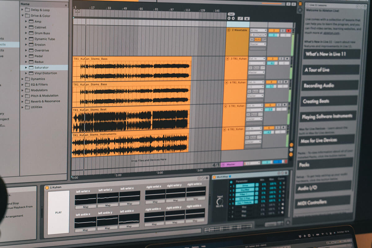Click PLAY in the 1 Kuhan device
This screenshot has width=372, height=248.
pyautogui.click(x=58, y=212)
